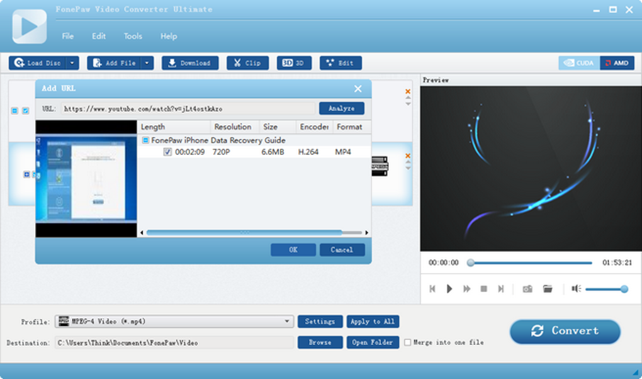Viewport: 642px width, 379px height.
Task: Stop the preview playback
Action: pyautogui.click(x=483, y=289)
